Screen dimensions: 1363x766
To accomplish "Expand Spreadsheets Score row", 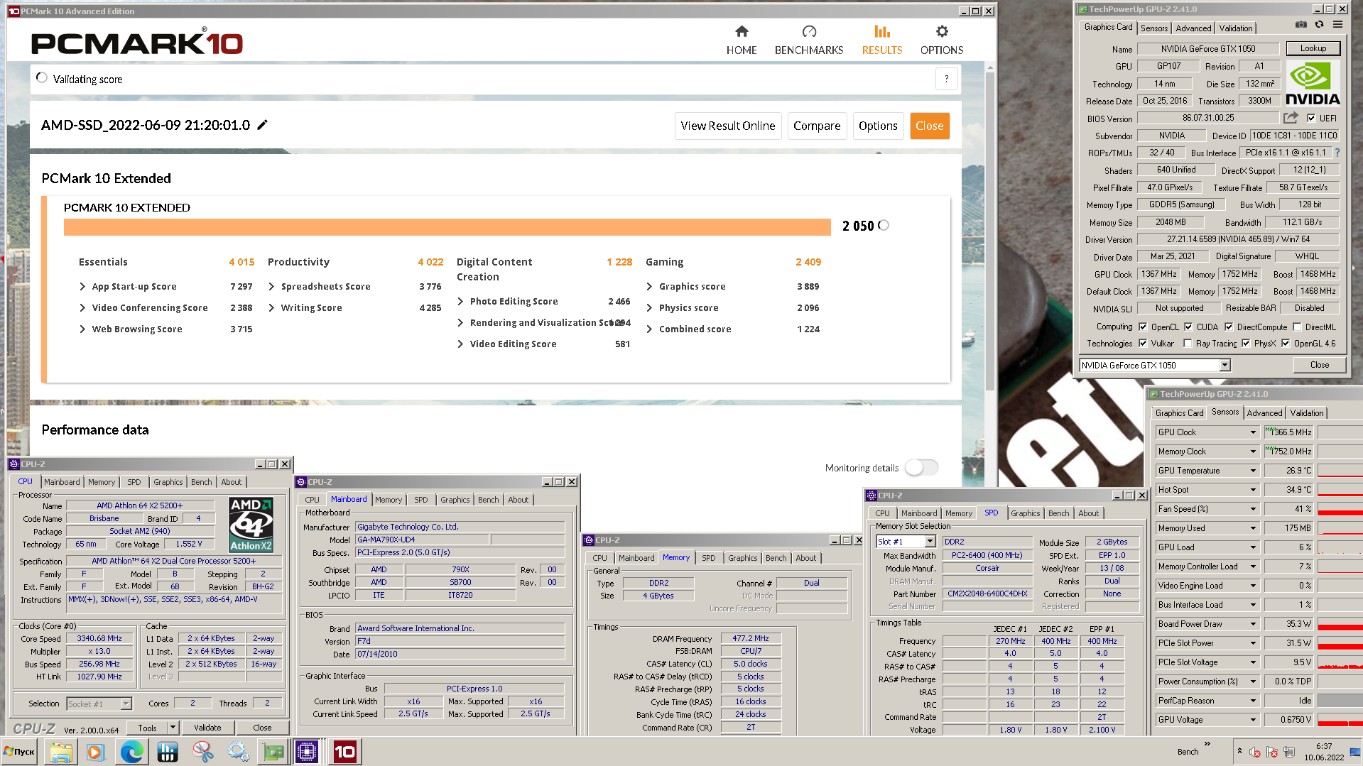I will pyautogui.click(x=271, y=286).
